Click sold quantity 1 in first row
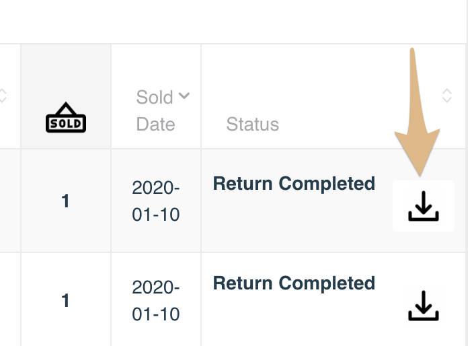 point(65,201)
